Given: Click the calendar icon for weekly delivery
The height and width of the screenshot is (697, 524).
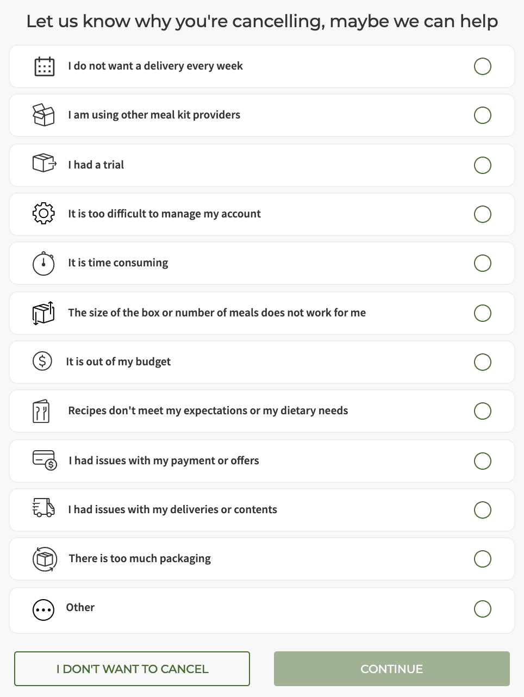Looking at the screenshot, I should click(x=44, y=66).
